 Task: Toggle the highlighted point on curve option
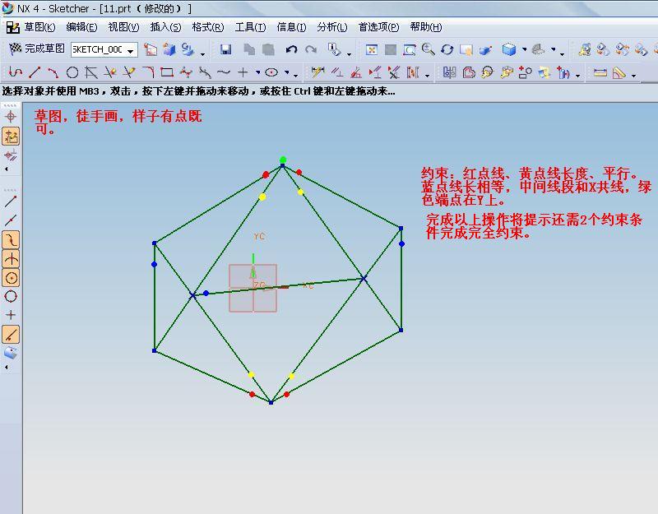pyautogui.click(x=11, y=335)
